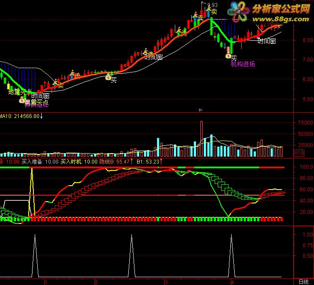The width and height of the screenshot is (314, 285).
Task: Click the X10 multiplier box on volume axis
Action: pyautogui.click(x=299, y=153)
